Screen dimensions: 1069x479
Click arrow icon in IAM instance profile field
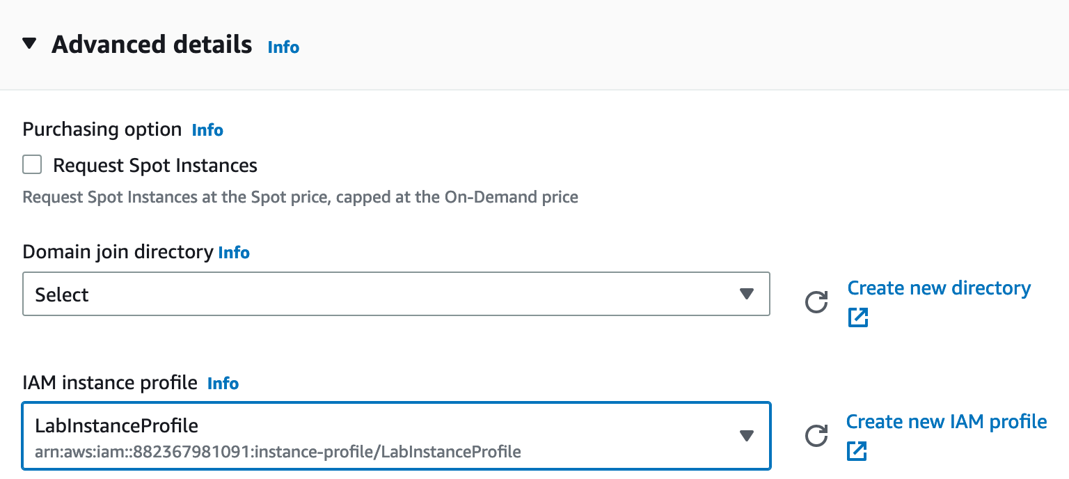pyautogui.click(x=747, y=436)
